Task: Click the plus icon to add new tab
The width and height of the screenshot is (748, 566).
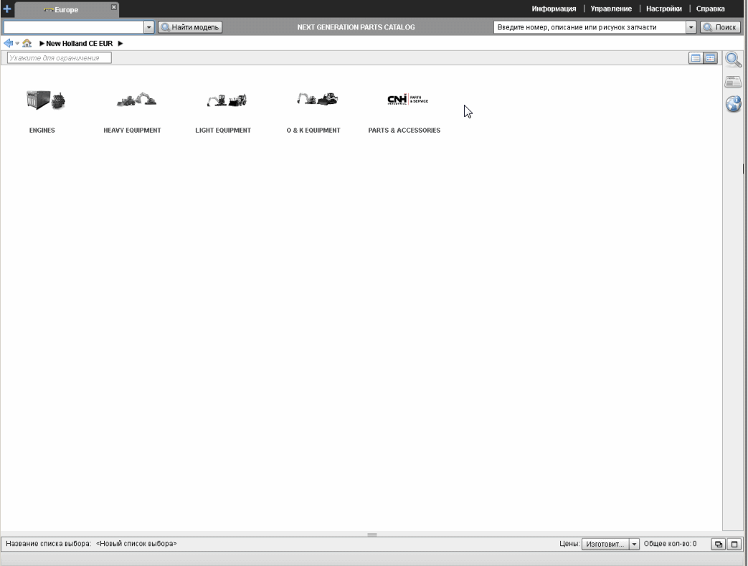Action: tap(6, 9)
